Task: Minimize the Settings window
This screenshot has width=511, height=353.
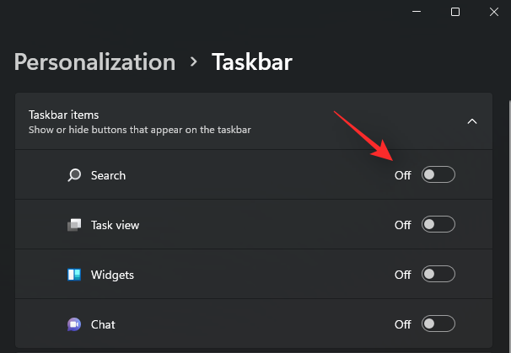Action: tap(417, 12)
